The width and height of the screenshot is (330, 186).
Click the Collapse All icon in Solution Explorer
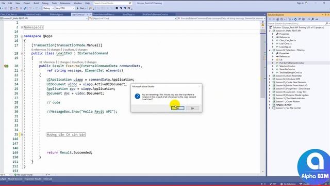coord(299,19)
